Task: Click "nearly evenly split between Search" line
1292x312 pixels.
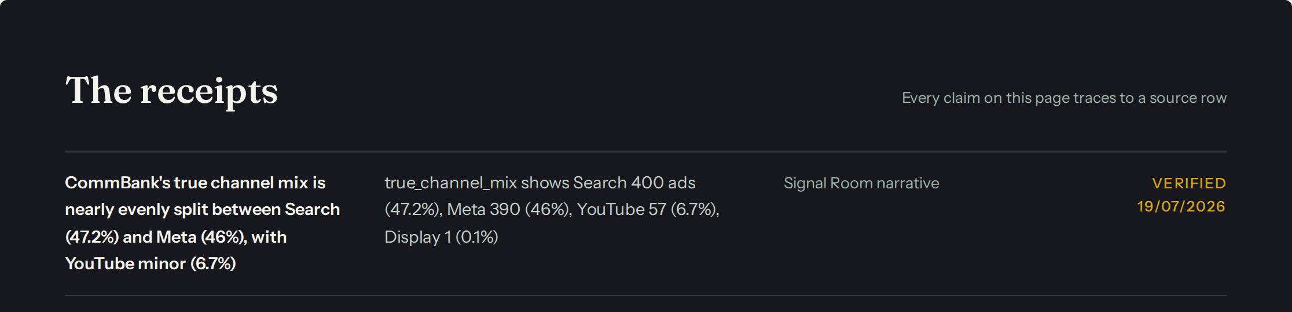Action: pos(203,209)
